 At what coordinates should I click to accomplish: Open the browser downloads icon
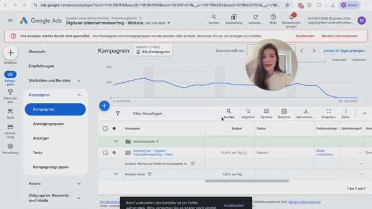tap(333, 5)
